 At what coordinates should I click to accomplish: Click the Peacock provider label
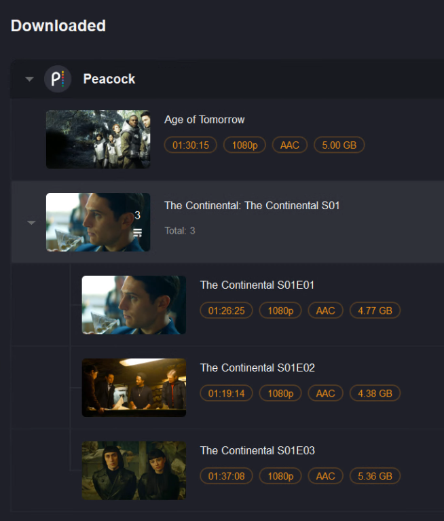[x=109, y=79]
